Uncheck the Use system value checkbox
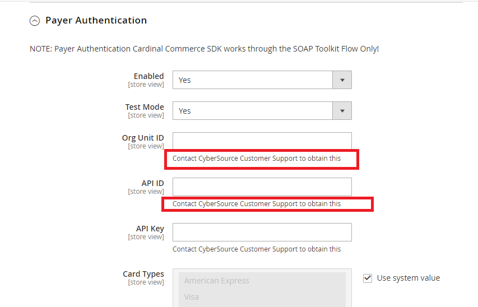478x307 pixels. 368,278
